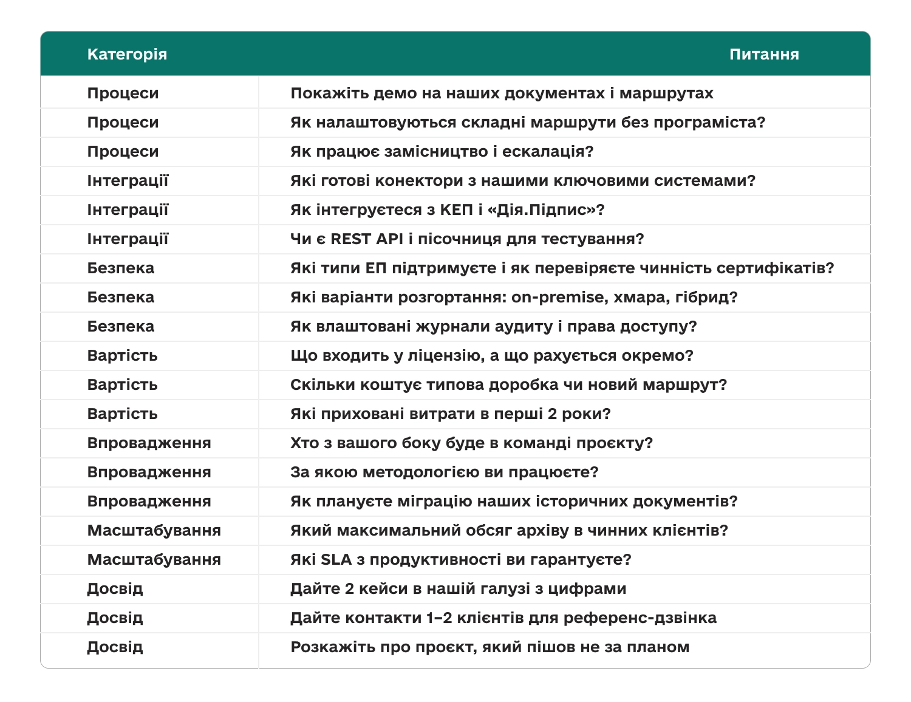Click Впровадження cell beside the методологією question
Image resolution: width=911 pixels, height=702 pixels.
149,472
